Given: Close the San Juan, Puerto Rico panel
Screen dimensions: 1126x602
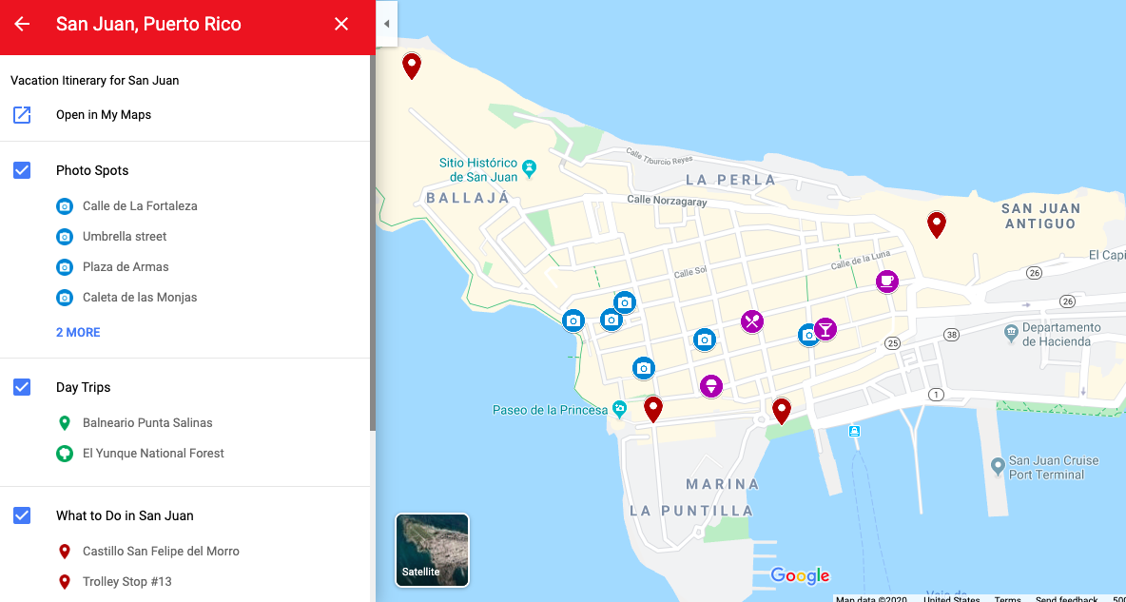Looking at the screenshot, I should pyautogui.click(x=341, y=24).
